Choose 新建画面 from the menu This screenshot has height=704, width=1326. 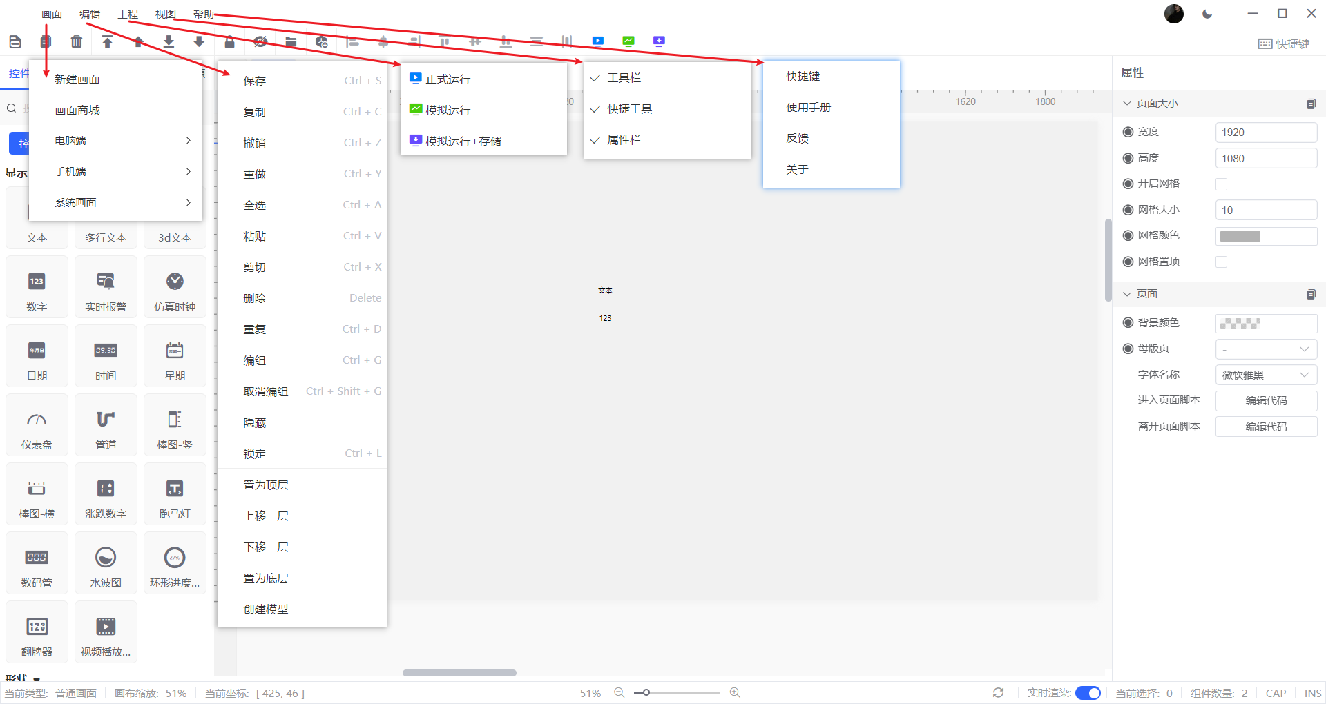[77, 79]
